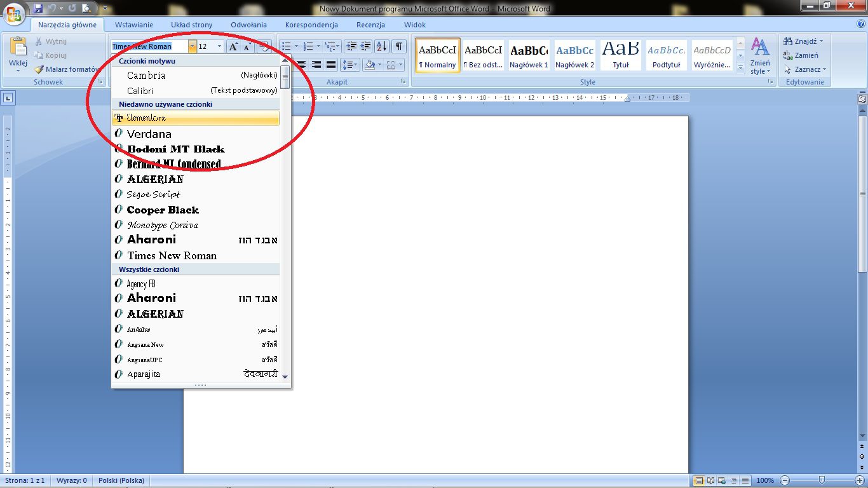The width and height of the screenshot is (868, 488).
Task: Open Word help question mark
Action: tap(860, 24)
